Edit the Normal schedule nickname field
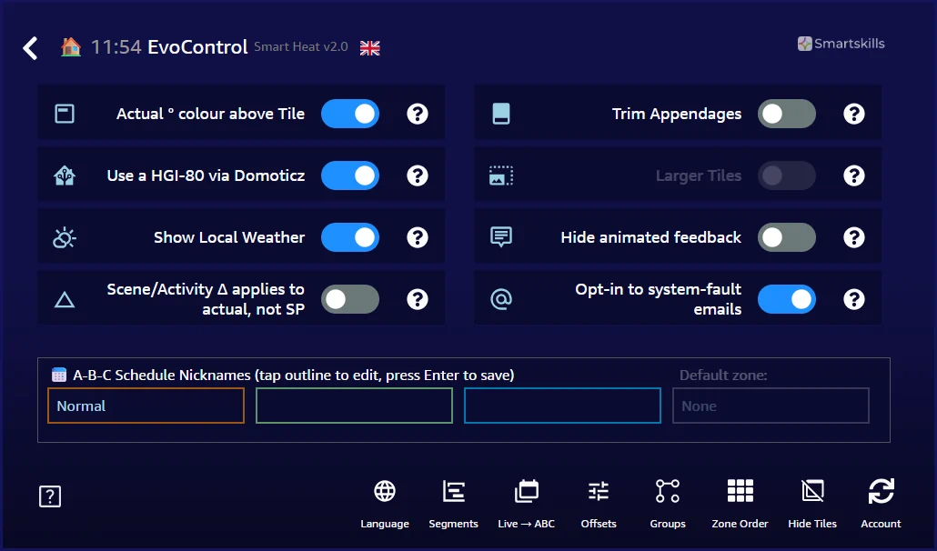The width and height of the screenshot is (937, 551). (146, 406)
